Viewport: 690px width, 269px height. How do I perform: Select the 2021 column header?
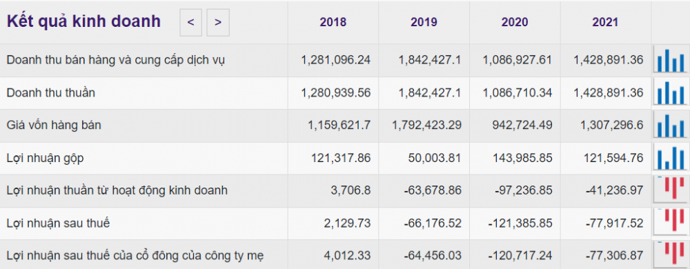point(605,22)
